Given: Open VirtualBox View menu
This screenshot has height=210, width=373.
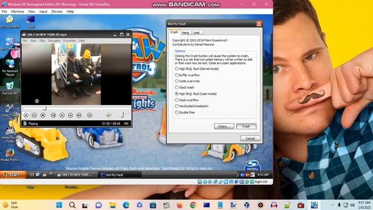Looking at the screenshot, I should [x=31, y=12].
